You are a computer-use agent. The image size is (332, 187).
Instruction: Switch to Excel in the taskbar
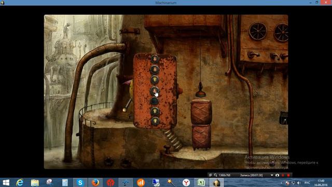(x=201, y=182)
